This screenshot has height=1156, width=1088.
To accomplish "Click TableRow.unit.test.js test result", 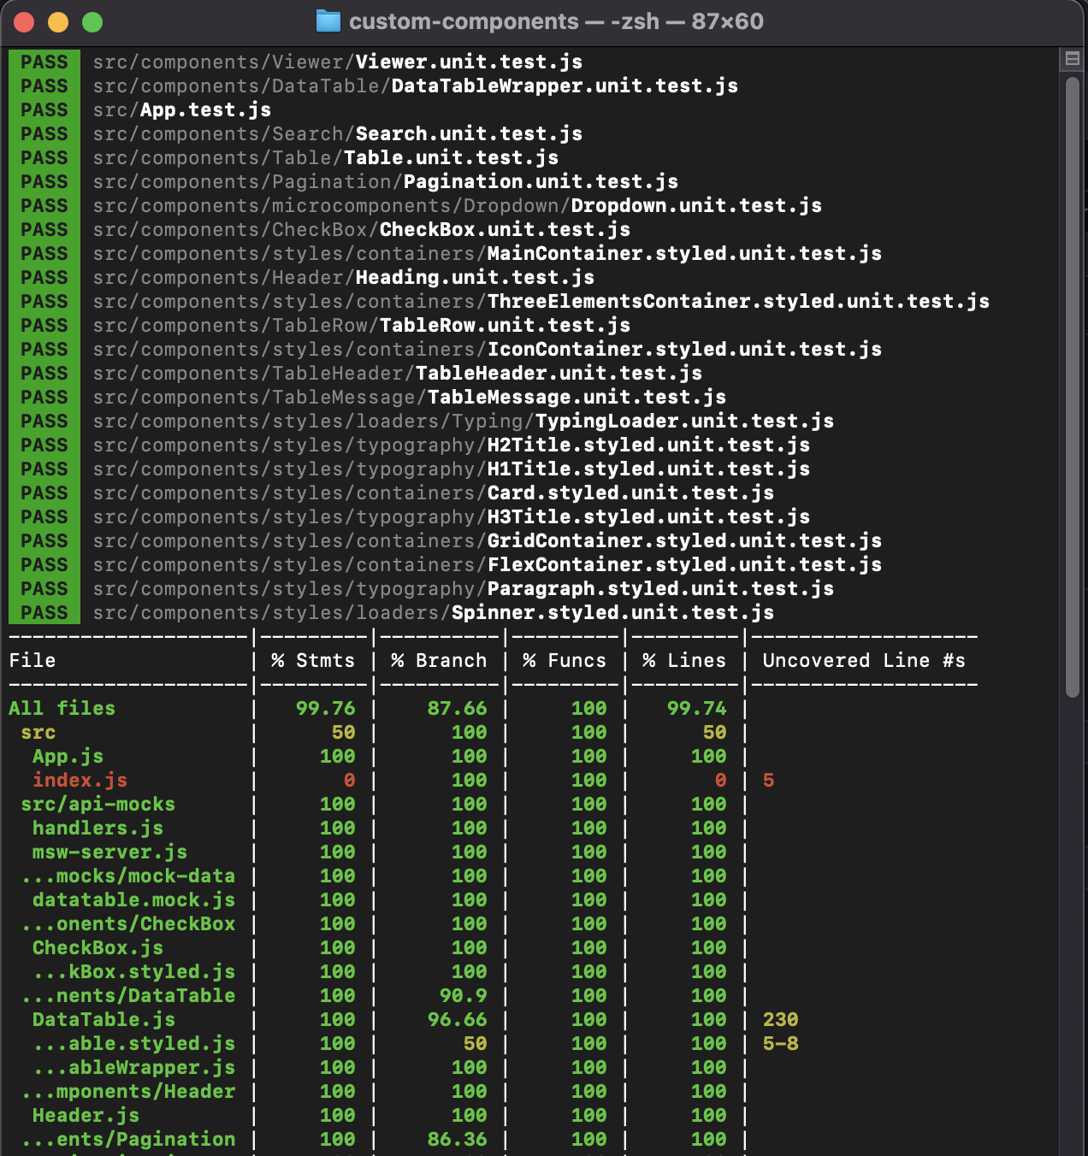I will click(362, 326).
